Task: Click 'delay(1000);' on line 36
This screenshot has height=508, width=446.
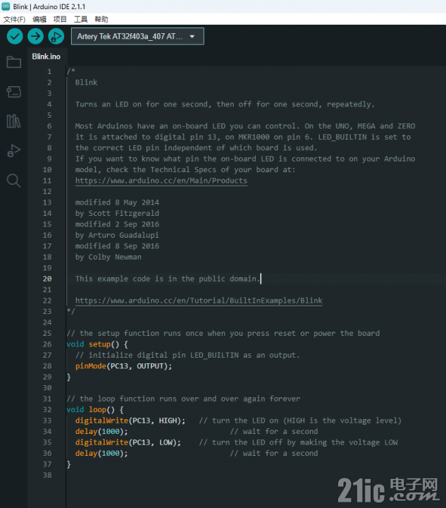Action: coord(101,453)
